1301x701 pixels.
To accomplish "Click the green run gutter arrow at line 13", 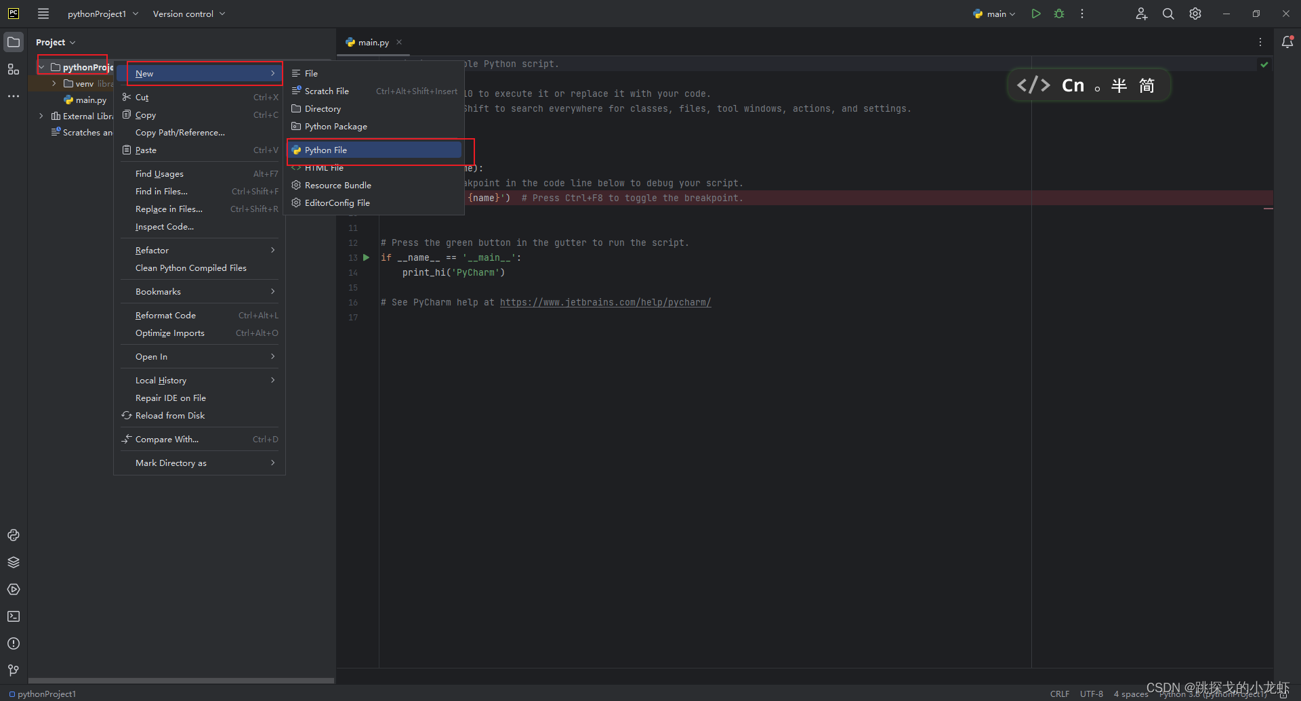I will click(x=366, y=257).
